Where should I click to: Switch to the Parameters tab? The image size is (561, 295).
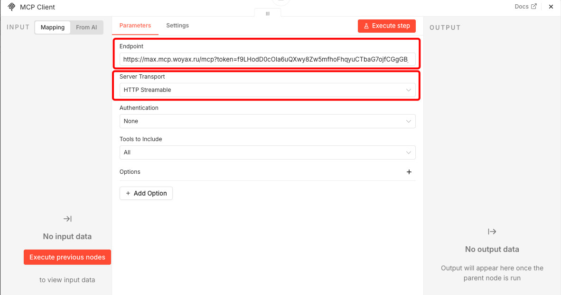135,26
